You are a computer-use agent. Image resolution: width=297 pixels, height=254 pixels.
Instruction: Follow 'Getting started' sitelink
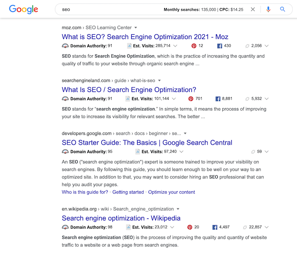128,192
